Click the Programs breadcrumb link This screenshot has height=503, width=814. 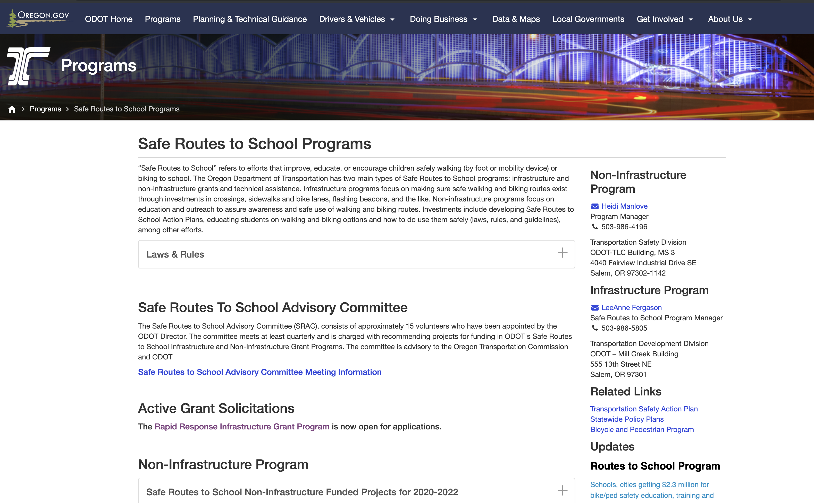pyautogui.click(x=45, y=109)
